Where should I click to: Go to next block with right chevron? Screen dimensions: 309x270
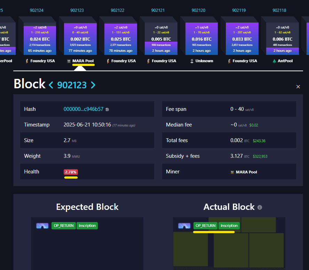pos(93,85)
